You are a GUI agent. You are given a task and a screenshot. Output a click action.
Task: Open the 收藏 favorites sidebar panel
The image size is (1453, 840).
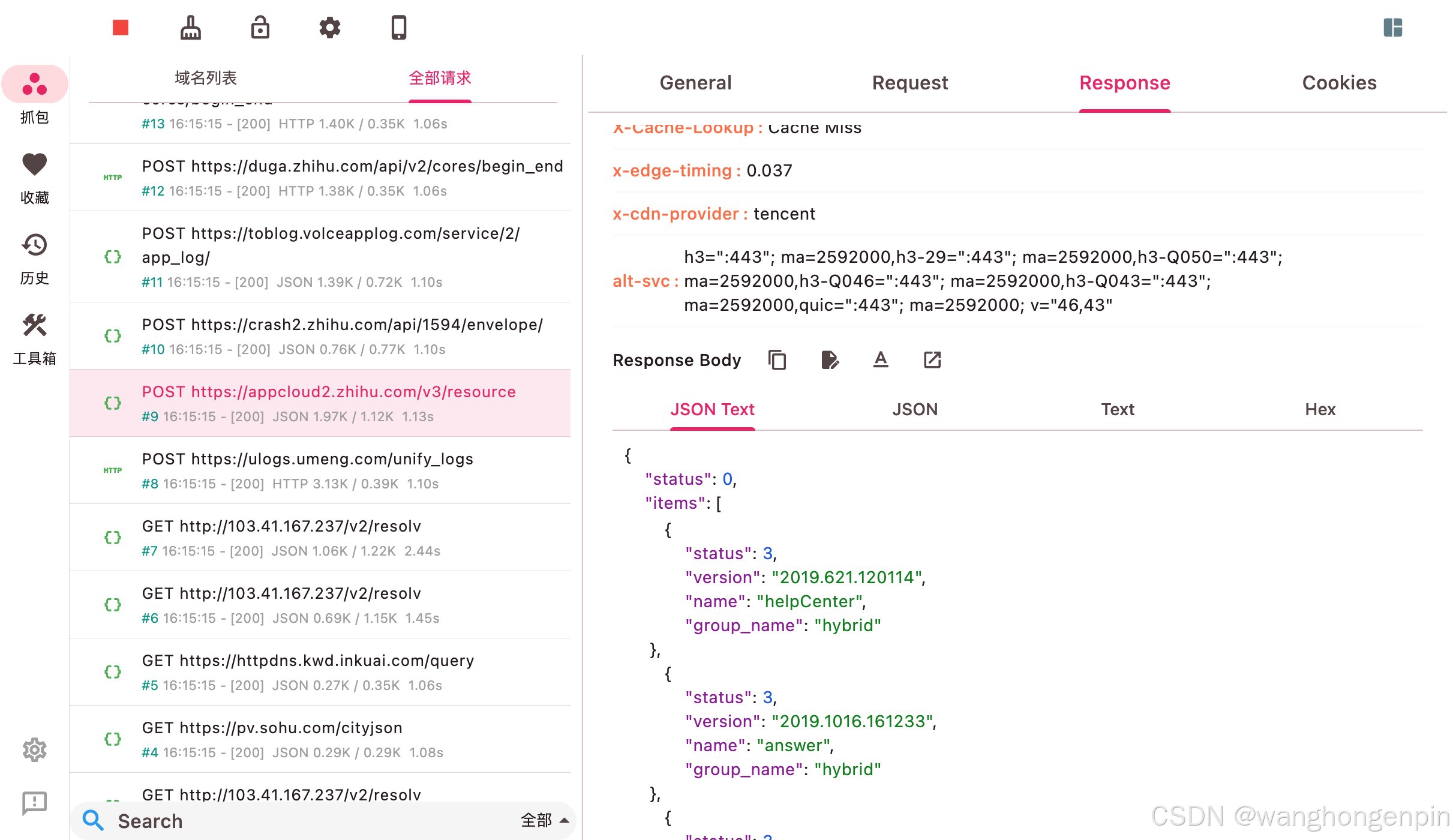[35, 174]
